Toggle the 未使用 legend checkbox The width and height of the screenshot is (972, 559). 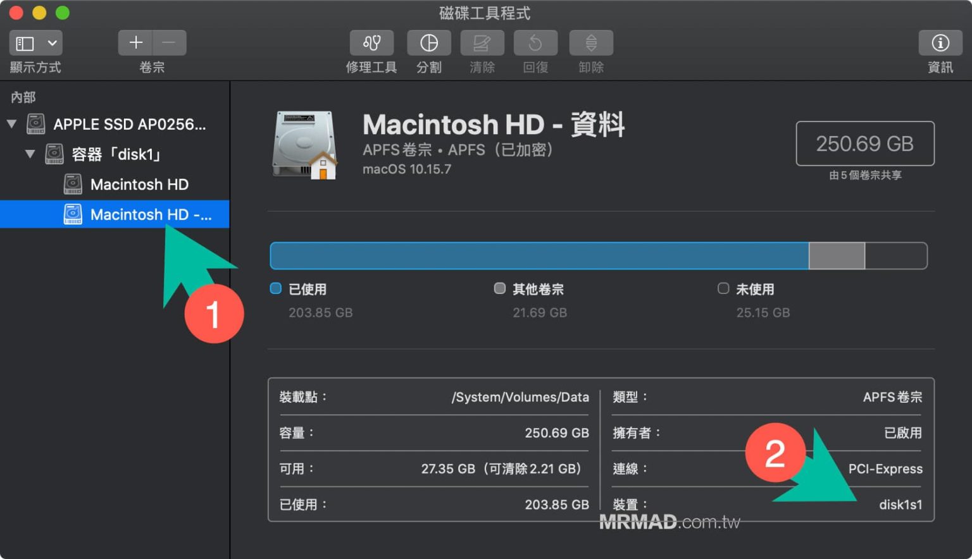[x=723, y=288]
